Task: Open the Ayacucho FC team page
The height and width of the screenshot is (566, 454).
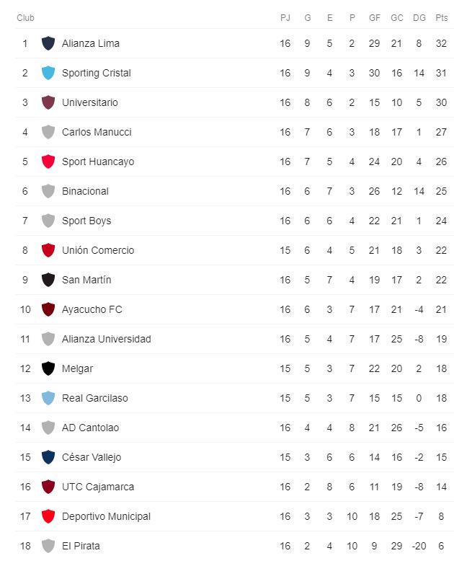Action: coord(92,309)
